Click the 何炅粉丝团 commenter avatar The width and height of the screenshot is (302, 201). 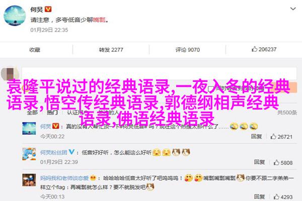29,154
